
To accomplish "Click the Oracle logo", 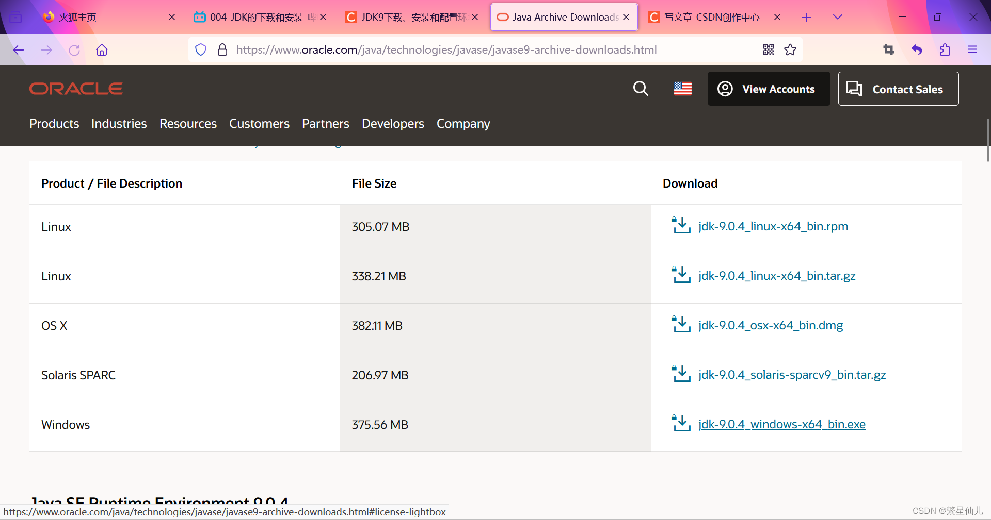I will point(76,89).
